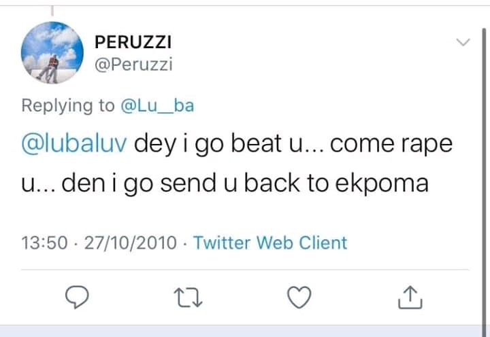This screenshot has height=337, width=490.
Task: Click the 13:50 timestamp
Action: (43, 243)
